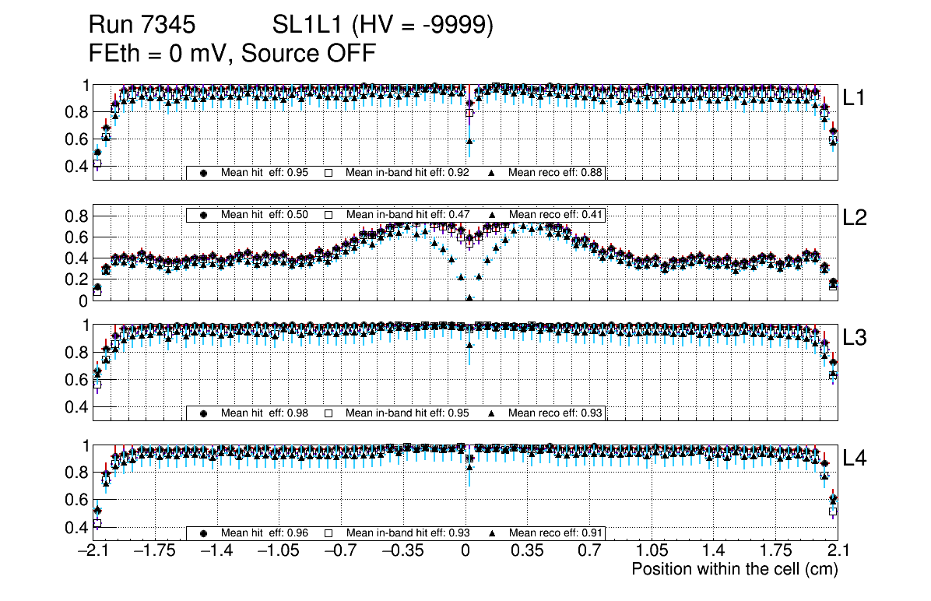Image resolution: width=931 pixels, height=601 pixels.
Task: Click 'FEth = 0 mV, Source OFF' subtitle
Action: click(233, 53)
